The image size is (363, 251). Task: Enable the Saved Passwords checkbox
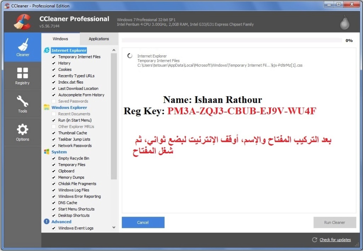[x=54, y=101]
